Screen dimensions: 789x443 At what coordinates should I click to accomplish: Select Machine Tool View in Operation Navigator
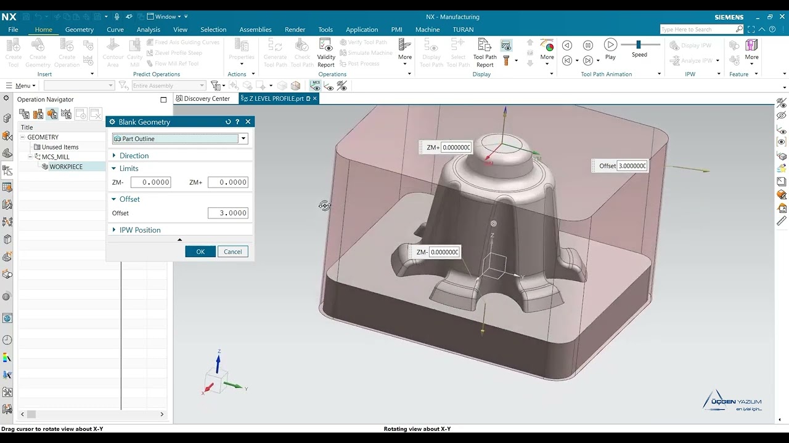[38, 114]
